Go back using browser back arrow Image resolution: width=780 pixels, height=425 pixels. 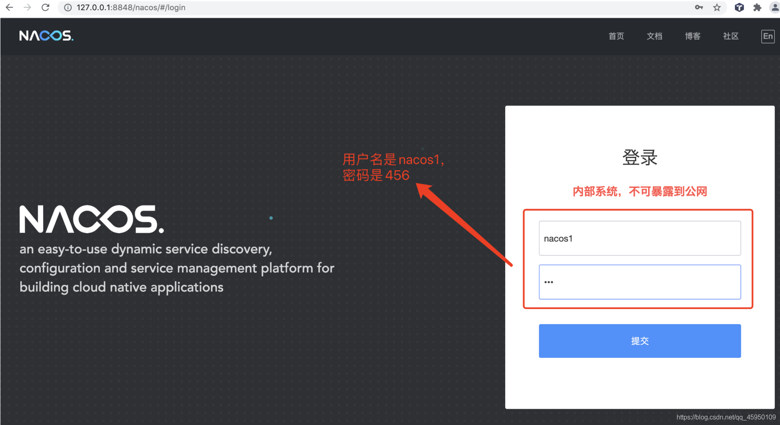(9, 7)
